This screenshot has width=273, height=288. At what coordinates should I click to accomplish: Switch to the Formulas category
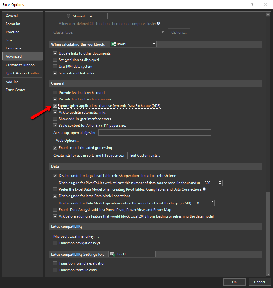(13, 24)
